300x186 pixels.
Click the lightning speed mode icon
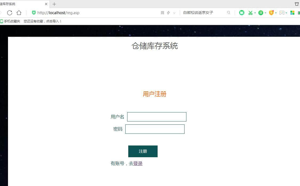pyautogui.click(x=168, y=13)
